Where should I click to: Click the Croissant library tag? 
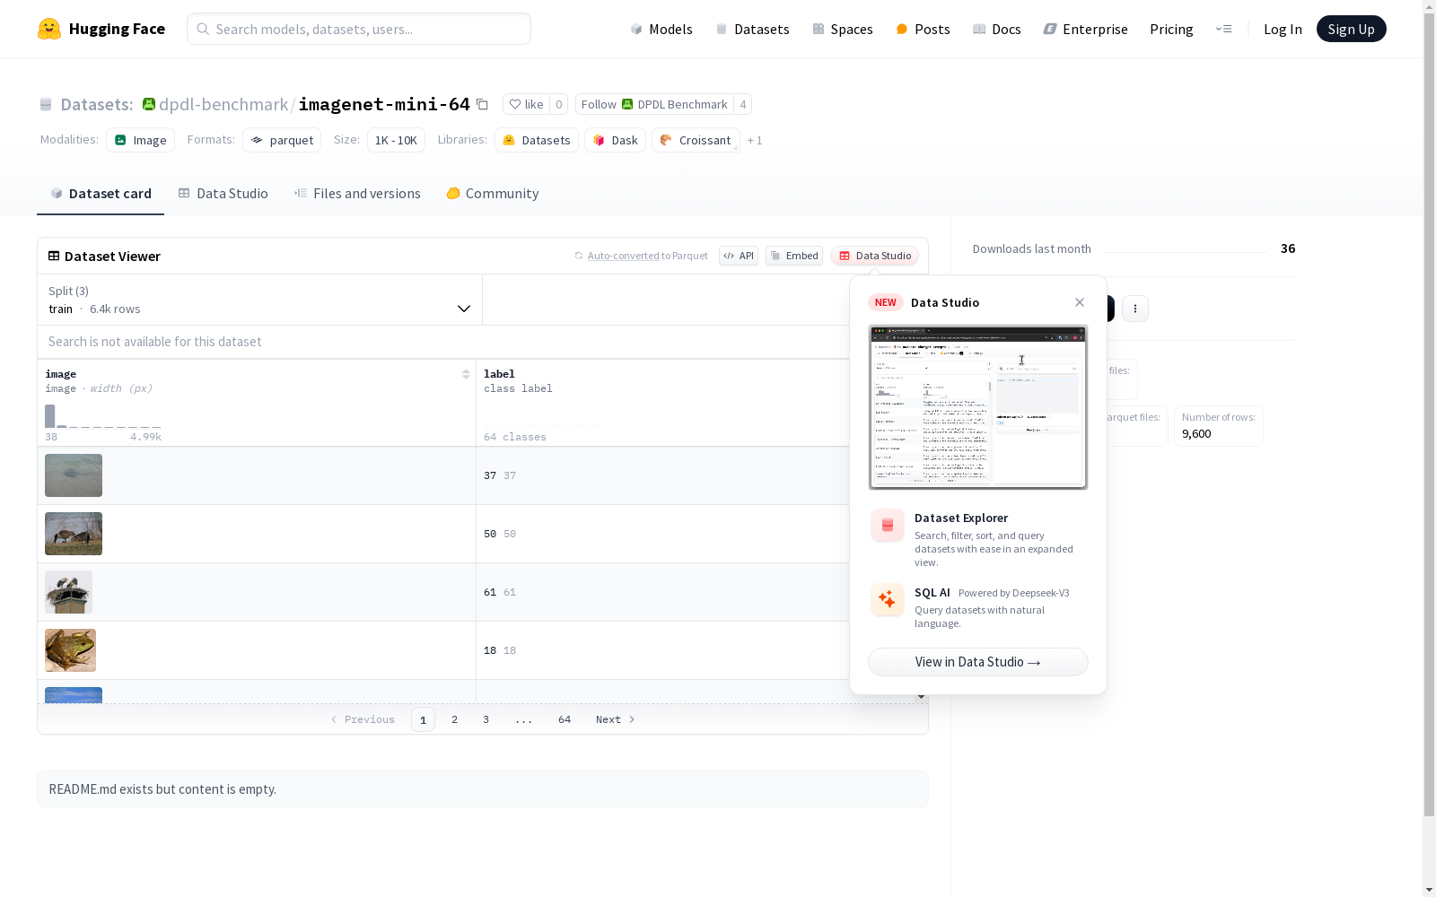click(696, 140)
